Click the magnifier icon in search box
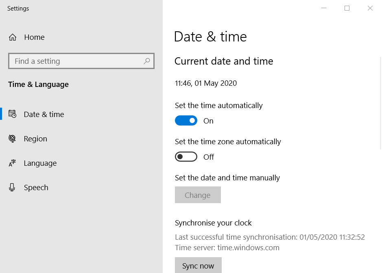This screenshot has width=382, height=273. 147,61
